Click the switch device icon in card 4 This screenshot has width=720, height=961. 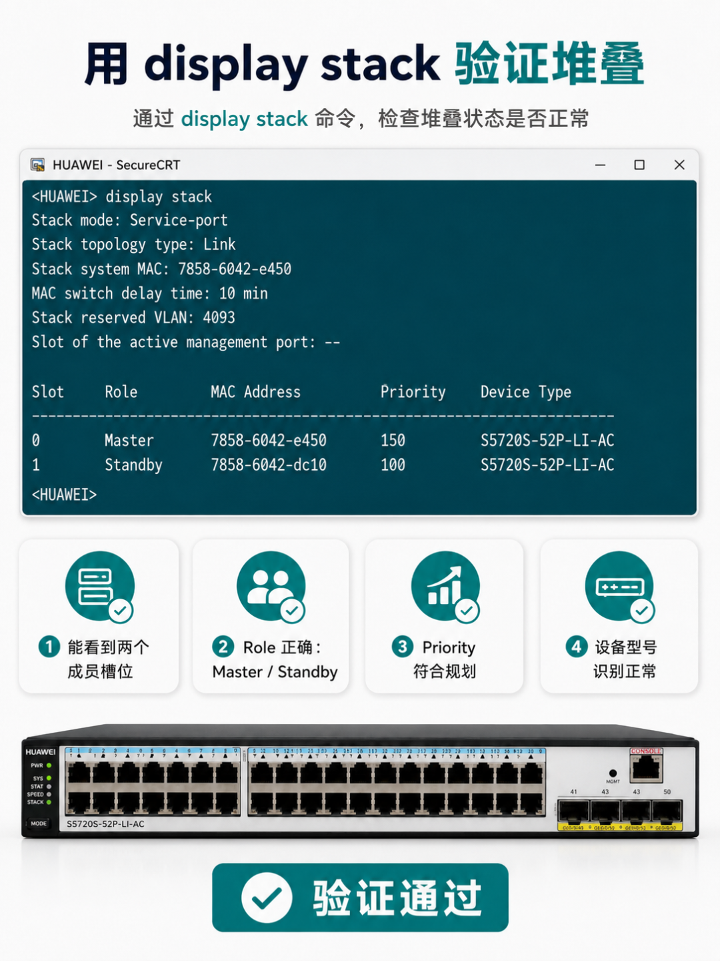pos(619,587)
